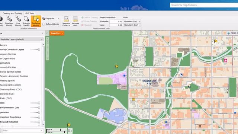This screenshot has height=134, width=238.
Task: Select the Rectangle Identify tool
Action: (x=36, y=21)
